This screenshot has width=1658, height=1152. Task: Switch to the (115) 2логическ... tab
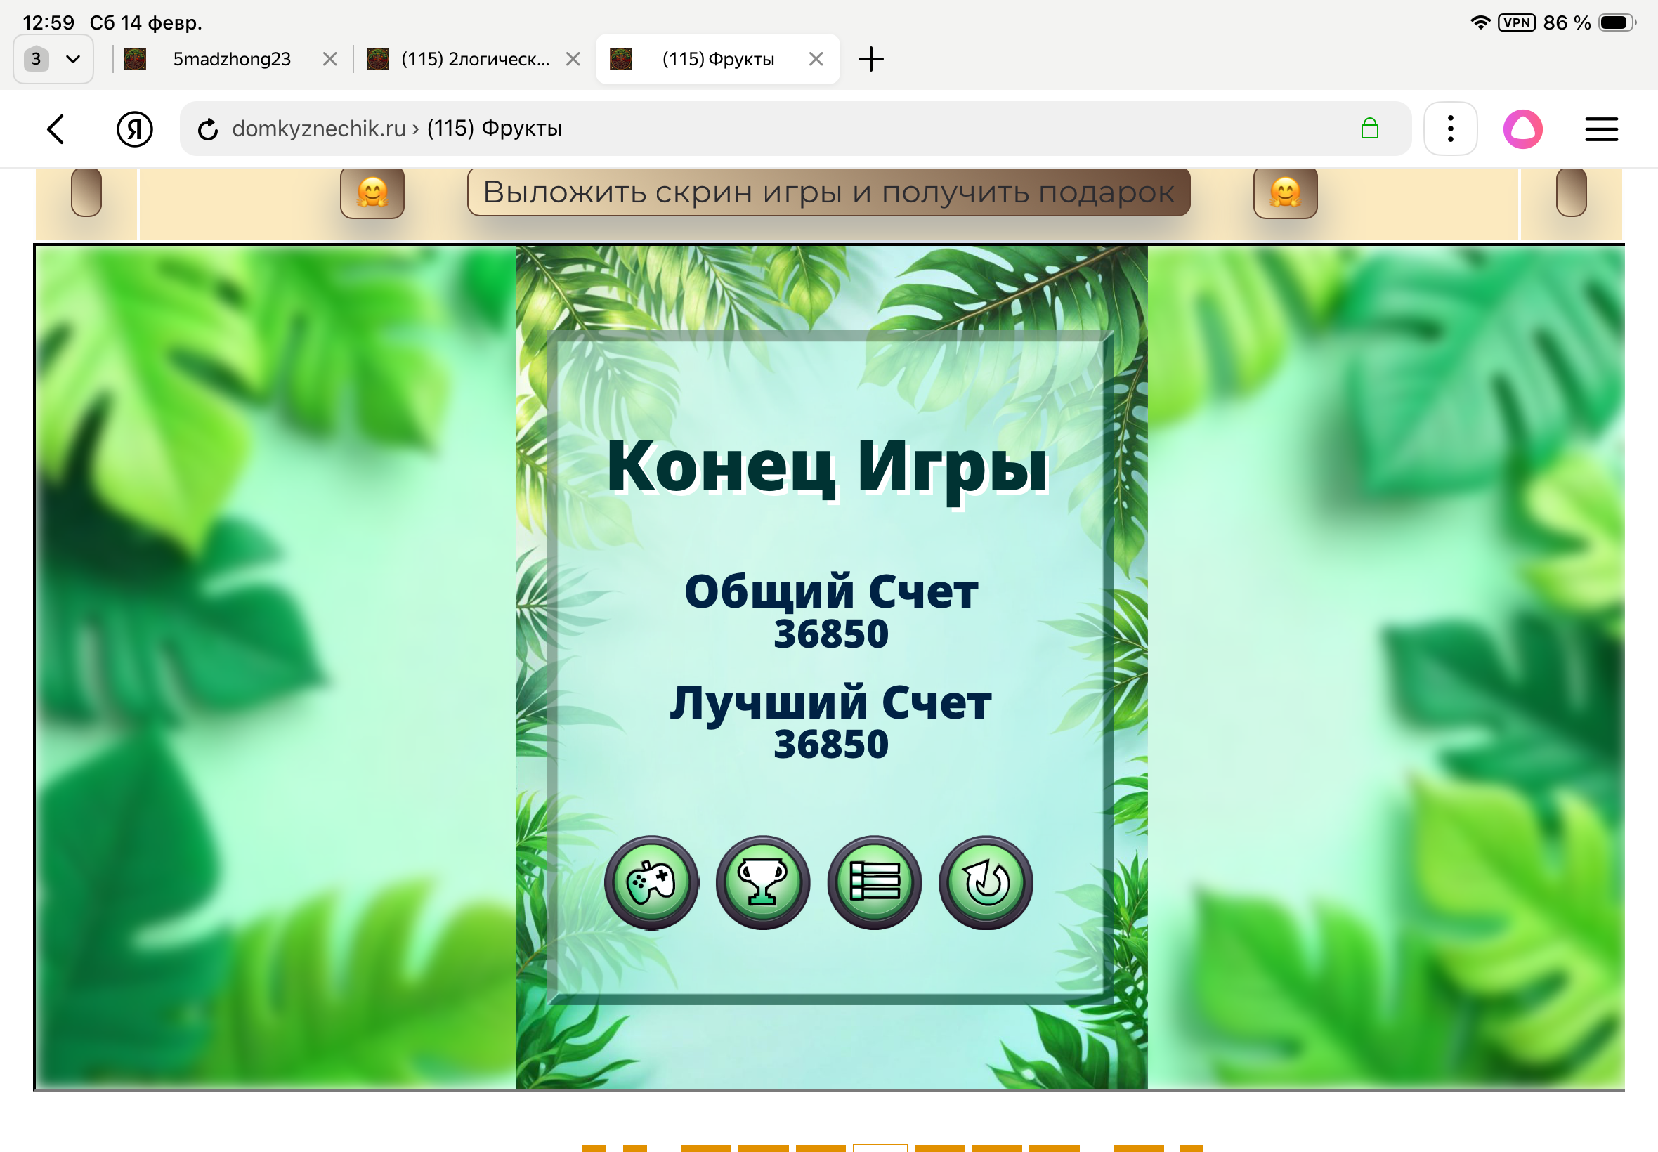point(475,58)
